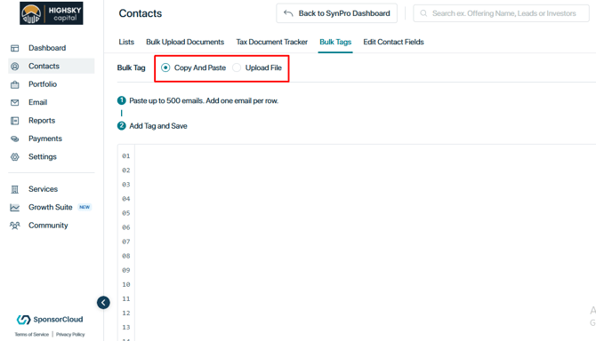The image size is (596, 341).
Task: Click the Contacts person icon
Action: point(15,67)
